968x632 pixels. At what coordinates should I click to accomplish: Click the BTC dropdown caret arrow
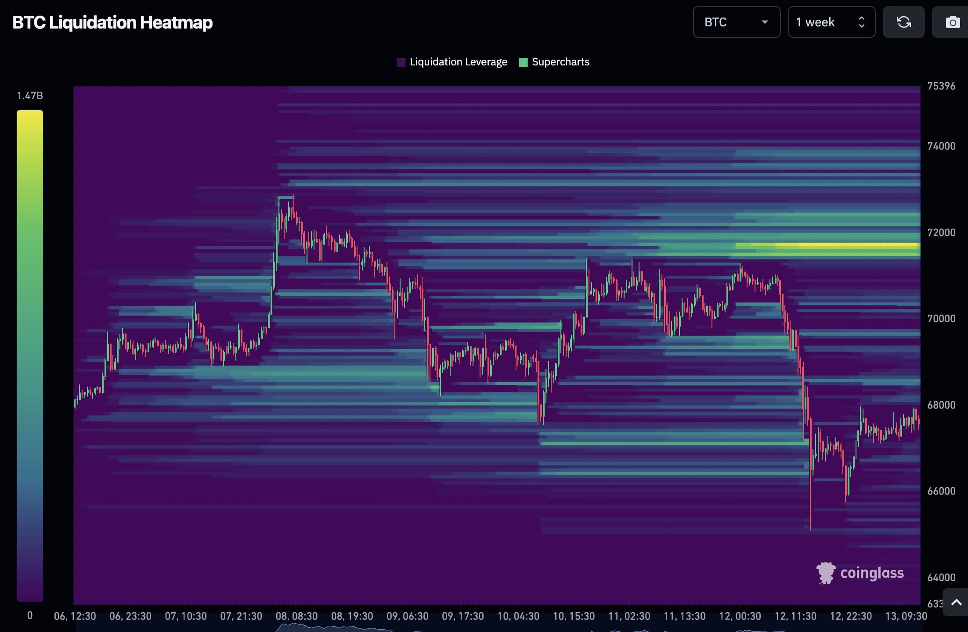point(765,22)
